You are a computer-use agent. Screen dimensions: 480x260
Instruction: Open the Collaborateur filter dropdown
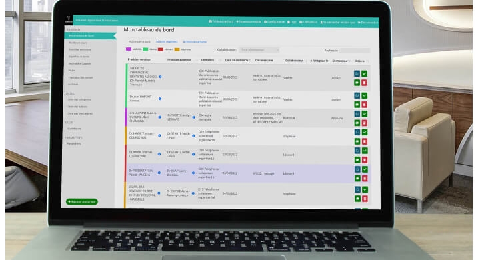(x=259, y=50)
